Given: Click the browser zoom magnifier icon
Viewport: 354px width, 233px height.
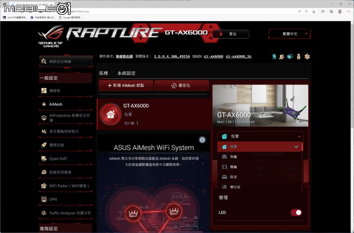Looking at the screenshot, I should [306, 11].
